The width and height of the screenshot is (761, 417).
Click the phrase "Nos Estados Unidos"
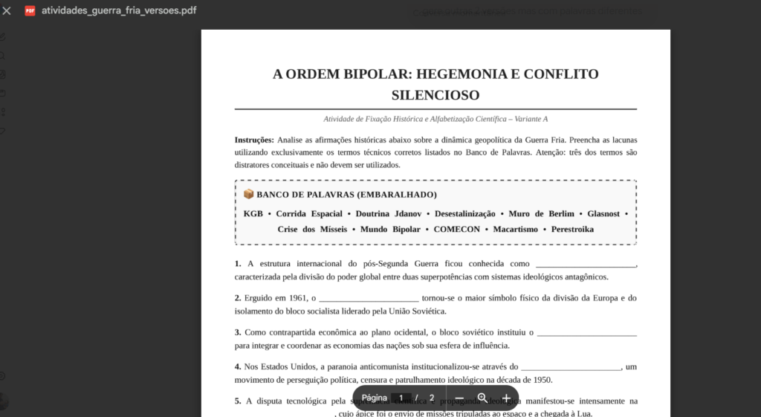[x=280, y=367]
